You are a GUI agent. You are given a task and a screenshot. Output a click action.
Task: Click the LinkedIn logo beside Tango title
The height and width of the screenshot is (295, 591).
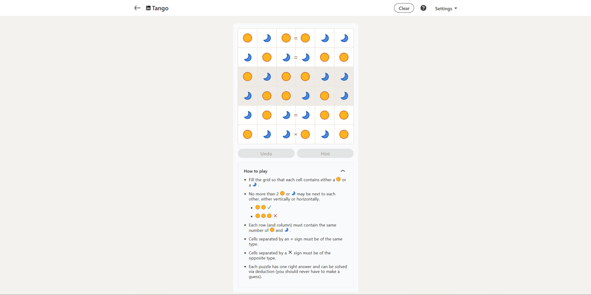(148, 8)
